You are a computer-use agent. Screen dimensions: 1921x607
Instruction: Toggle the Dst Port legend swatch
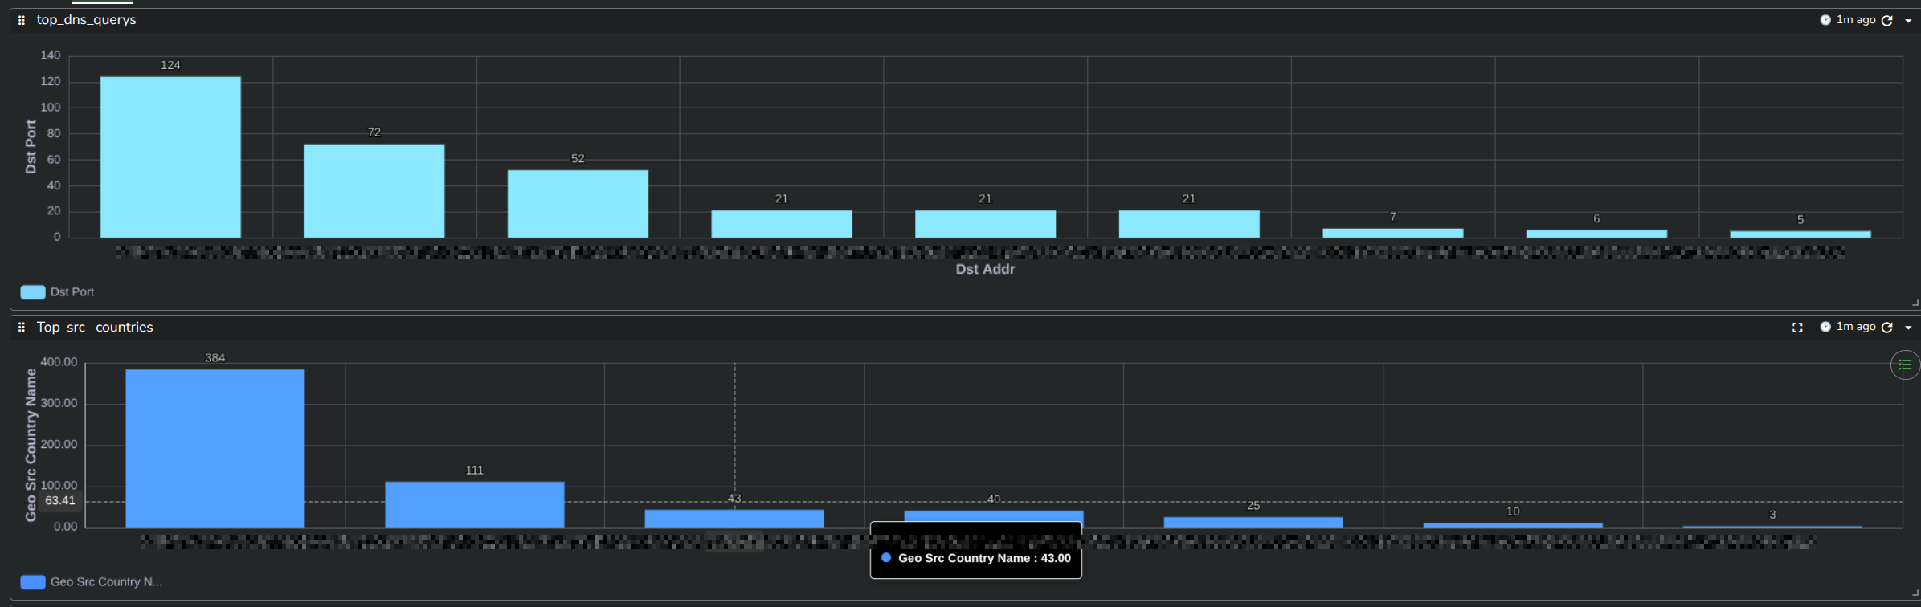[x=33, y=292]
